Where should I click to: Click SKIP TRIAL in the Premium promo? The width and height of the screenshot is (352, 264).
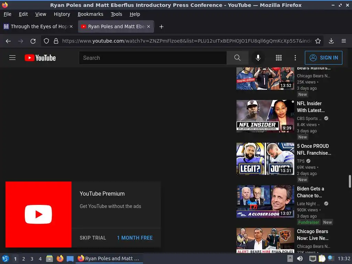tap(93, 238)
